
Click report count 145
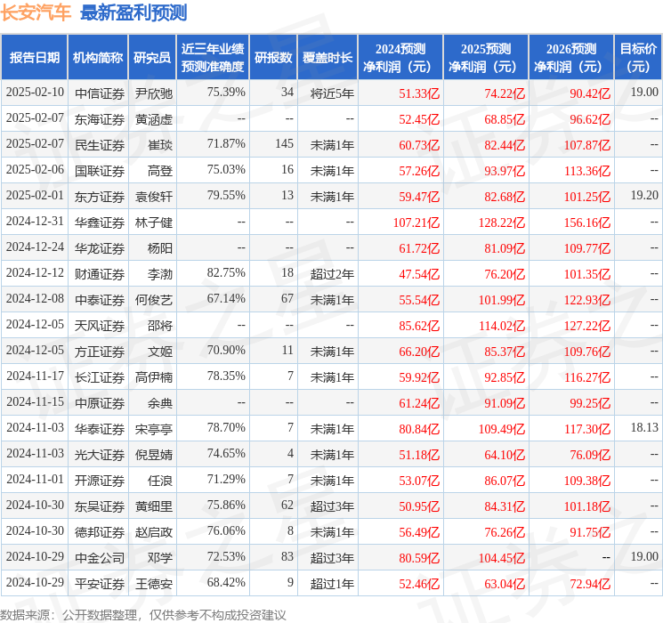tap(284, 144)
